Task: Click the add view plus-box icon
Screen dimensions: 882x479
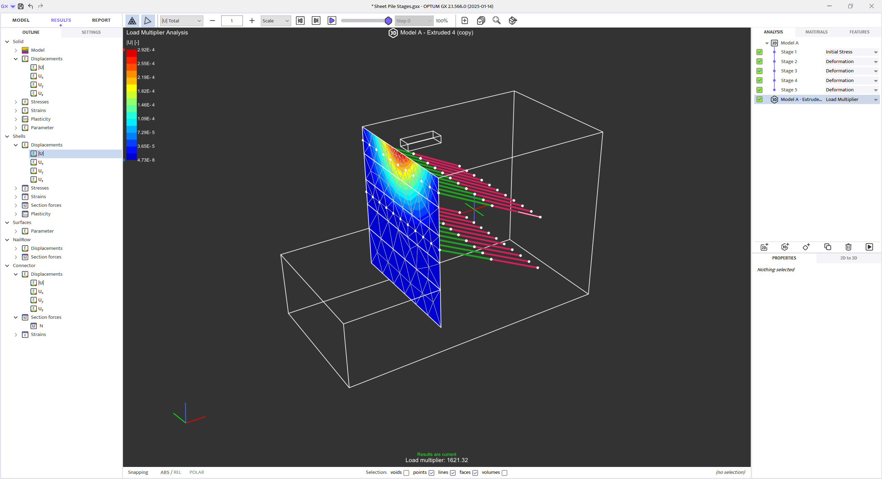Action: pos(464,21)
